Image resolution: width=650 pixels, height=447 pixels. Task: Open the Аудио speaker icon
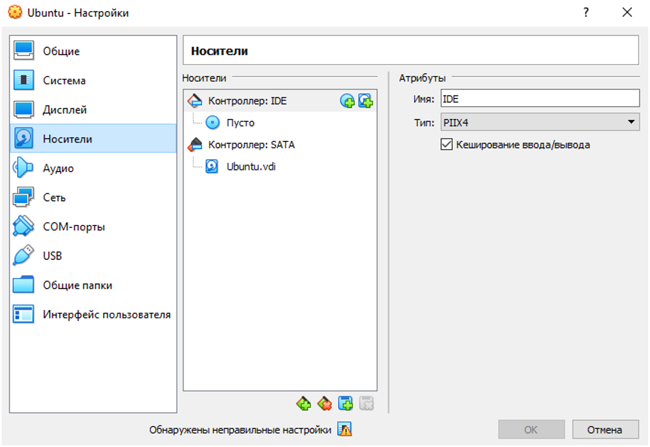[x=24, y=168]
